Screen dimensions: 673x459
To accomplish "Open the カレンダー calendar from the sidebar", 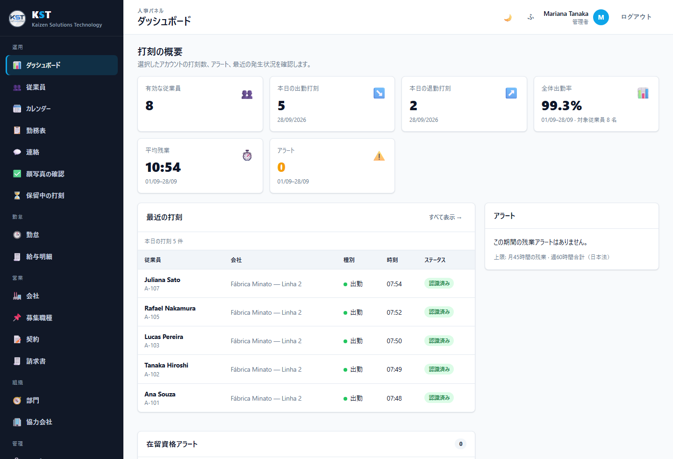I will pos(62,109).
